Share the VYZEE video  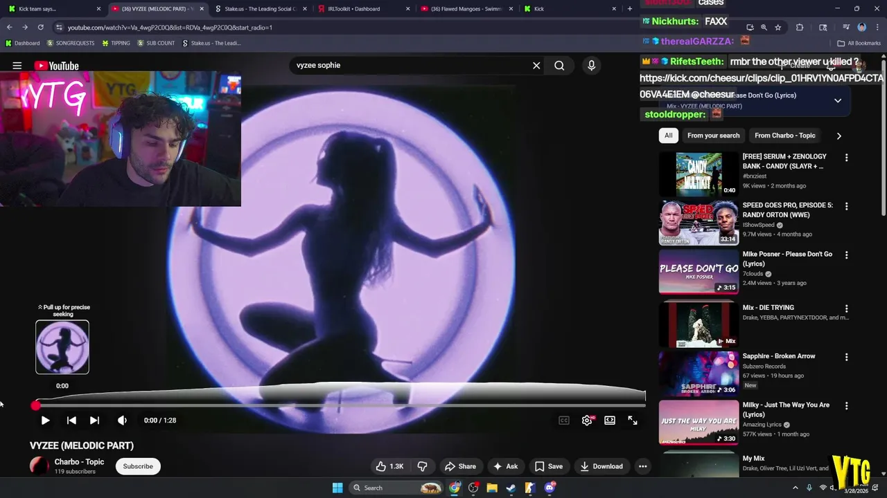click(x=460, y=466)
